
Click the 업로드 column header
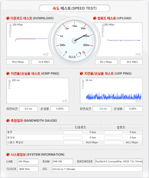[x=121, y=127]
